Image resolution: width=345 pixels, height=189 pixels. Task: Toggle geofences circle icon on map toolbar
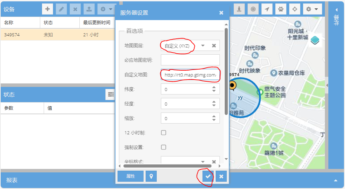point(253,9)
